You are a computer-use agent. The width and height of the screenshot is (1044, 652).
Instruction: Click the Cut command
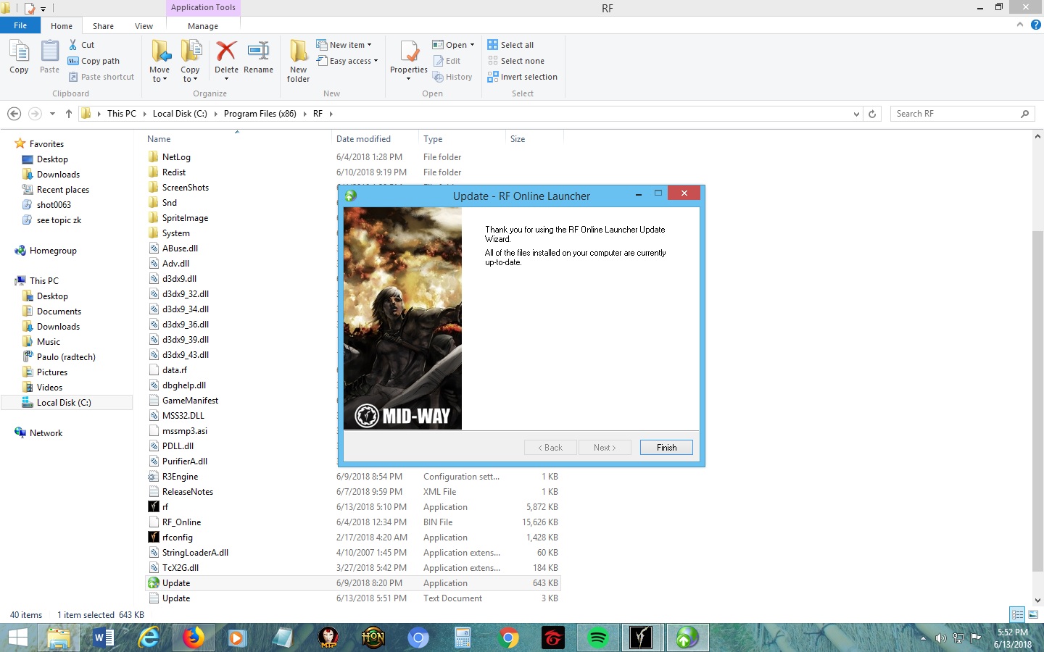click(x=82, y=45)
